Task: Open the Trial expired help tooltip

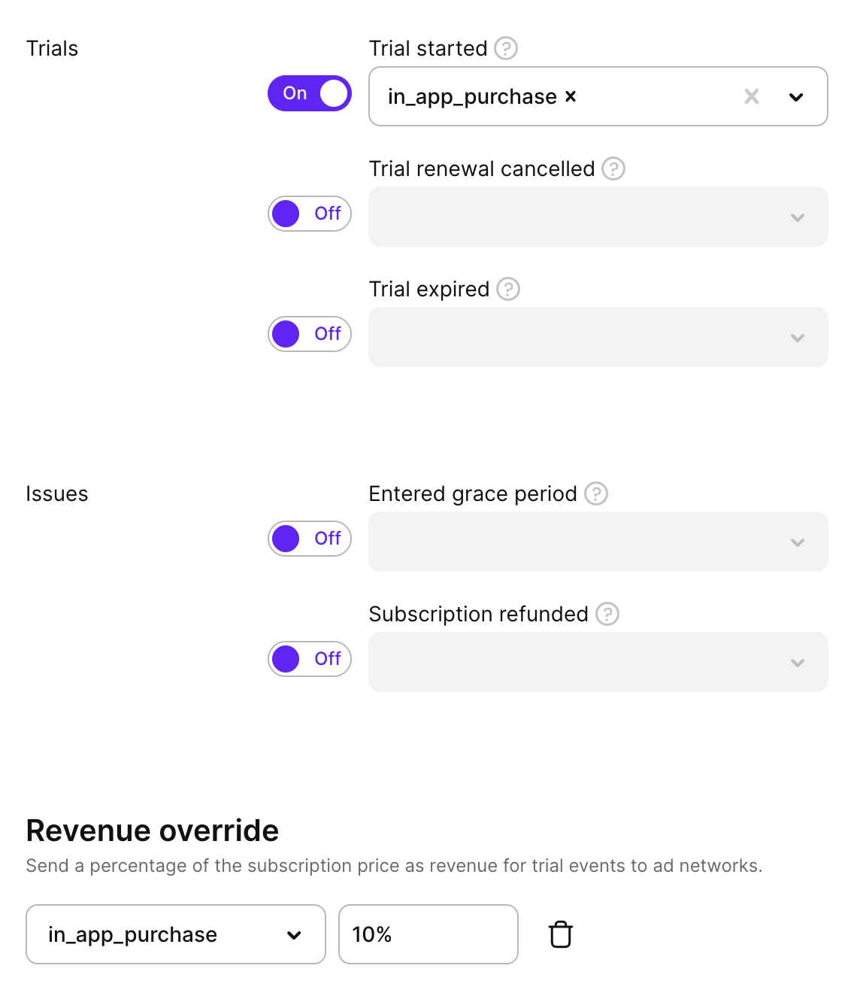Action: 507,289
